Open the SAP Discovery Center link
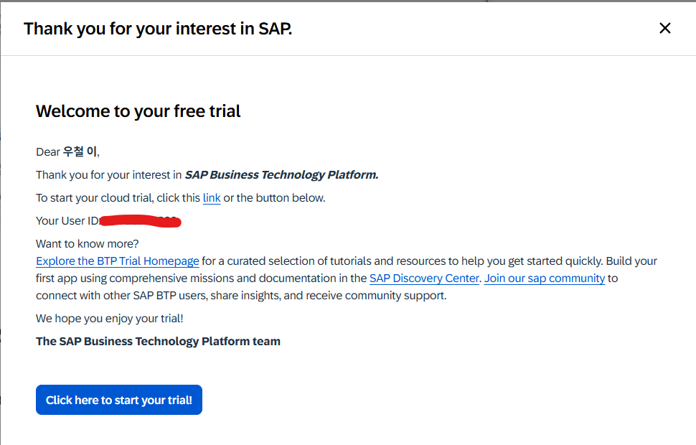The image size is (696, 445). click(424, 278)
